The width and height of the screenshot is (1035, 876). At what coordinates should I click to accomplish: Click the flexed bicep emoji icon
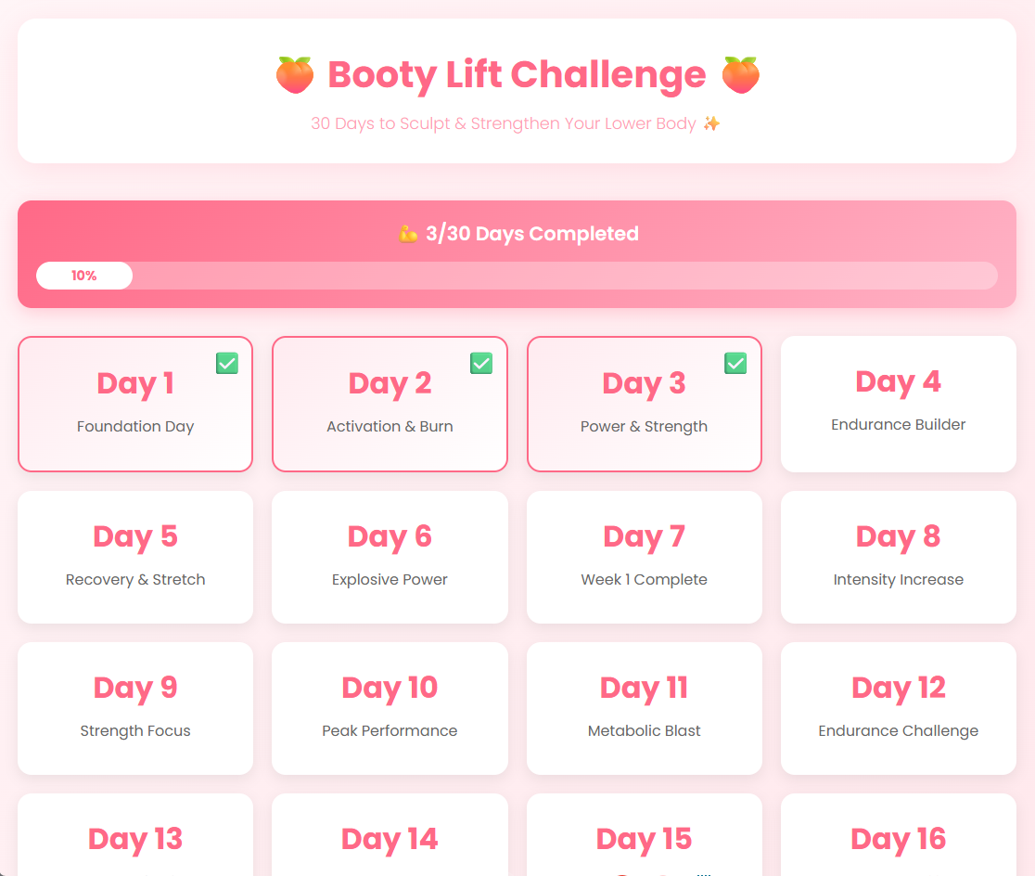[x=407, y=234]
